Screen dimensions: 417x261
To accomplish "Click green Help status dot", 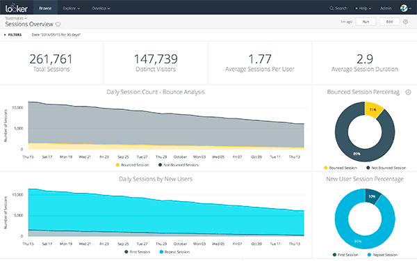I will coord(357,8).
